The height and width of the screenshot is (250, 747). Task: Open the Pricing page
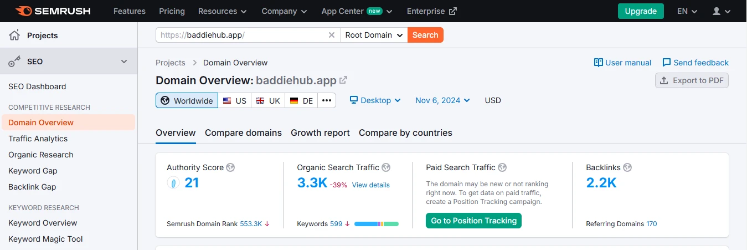pos(172,11)
